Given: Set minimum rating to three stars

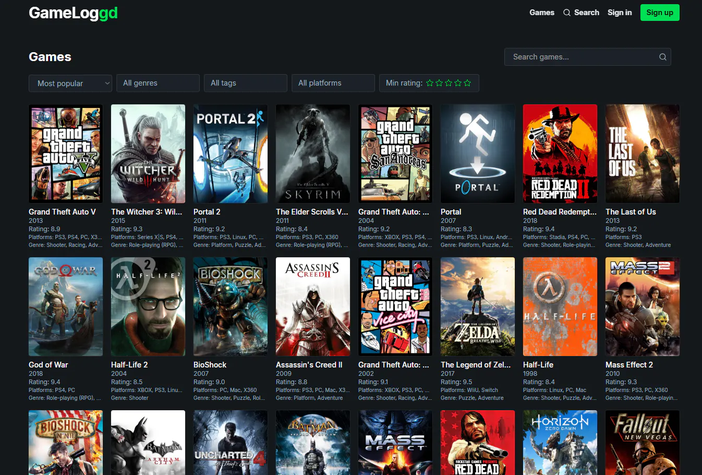Looking at the screenshot, I should (449, 83).
